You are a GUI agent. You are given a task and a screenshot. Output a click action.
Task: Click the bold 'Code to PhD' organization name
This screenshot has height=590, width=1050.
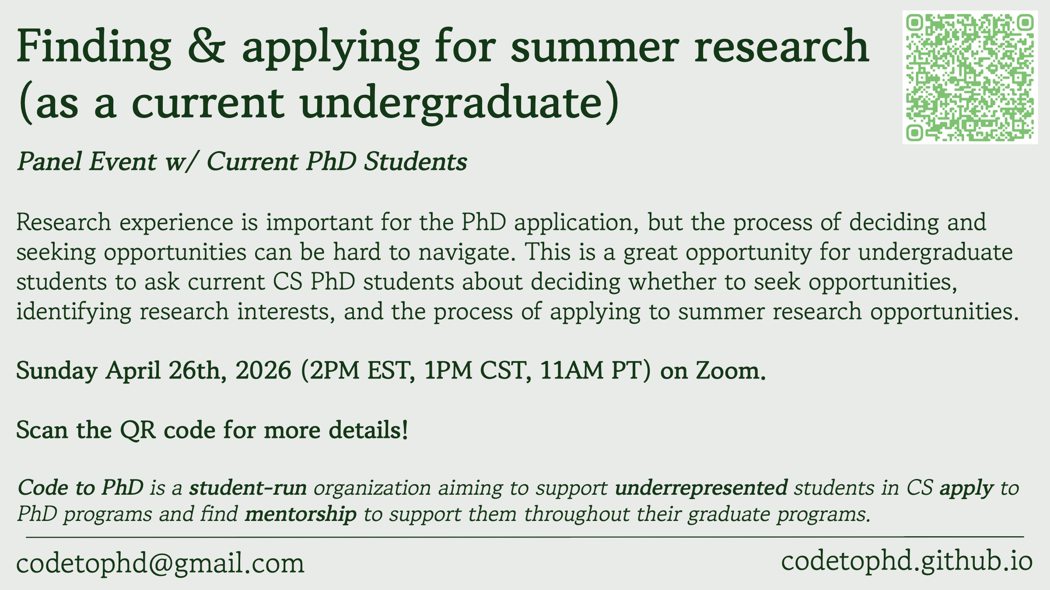pos(80,487)
